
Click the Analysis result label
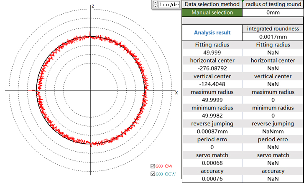[212, 33]
